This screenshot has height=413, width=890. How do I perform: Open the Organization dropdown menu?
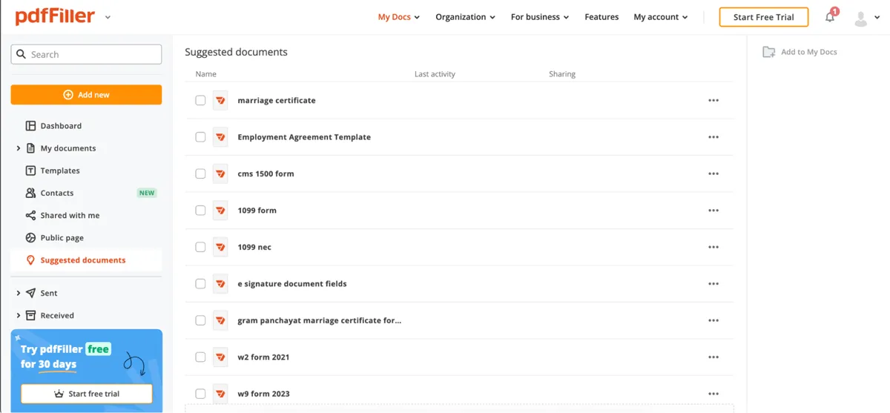pyautogui.click(x=465, y=17)
